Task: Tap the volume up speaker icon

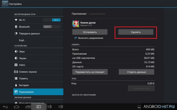Action: [x=61, y=107]
